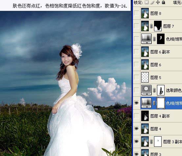182x156 pixels.
Task: Click the link icon on 图层 7
Action: point(151,26)
